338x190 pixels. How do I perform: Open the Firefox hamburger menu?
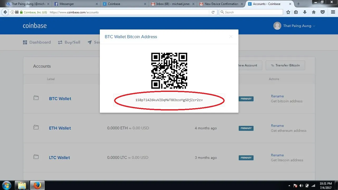point(333,12)
